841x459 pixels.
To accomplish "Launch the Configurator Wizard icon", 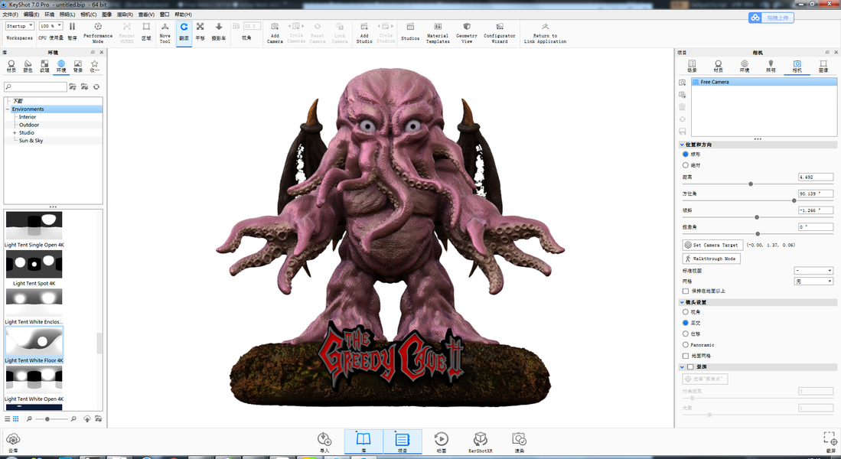I will click(x=500, y=27).
